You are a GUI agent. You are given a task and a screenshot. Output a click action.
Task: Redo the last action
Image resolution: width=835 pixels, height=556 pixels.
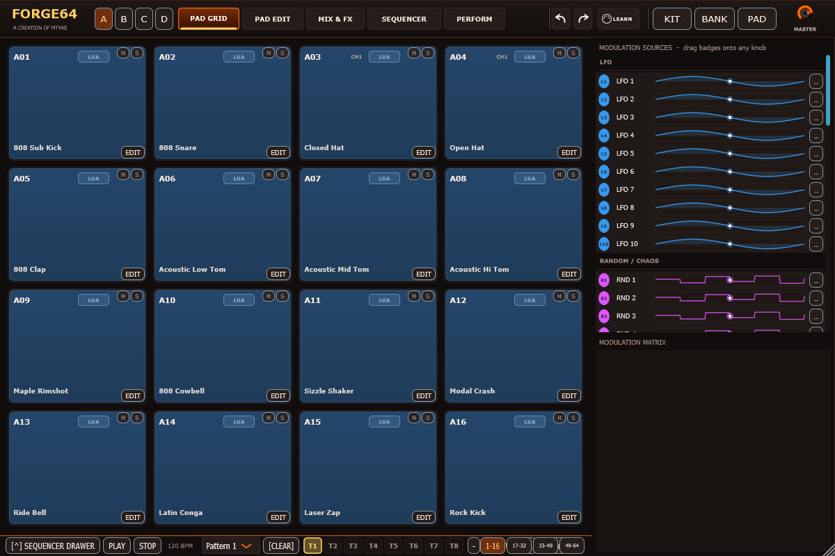coord(583,19)
